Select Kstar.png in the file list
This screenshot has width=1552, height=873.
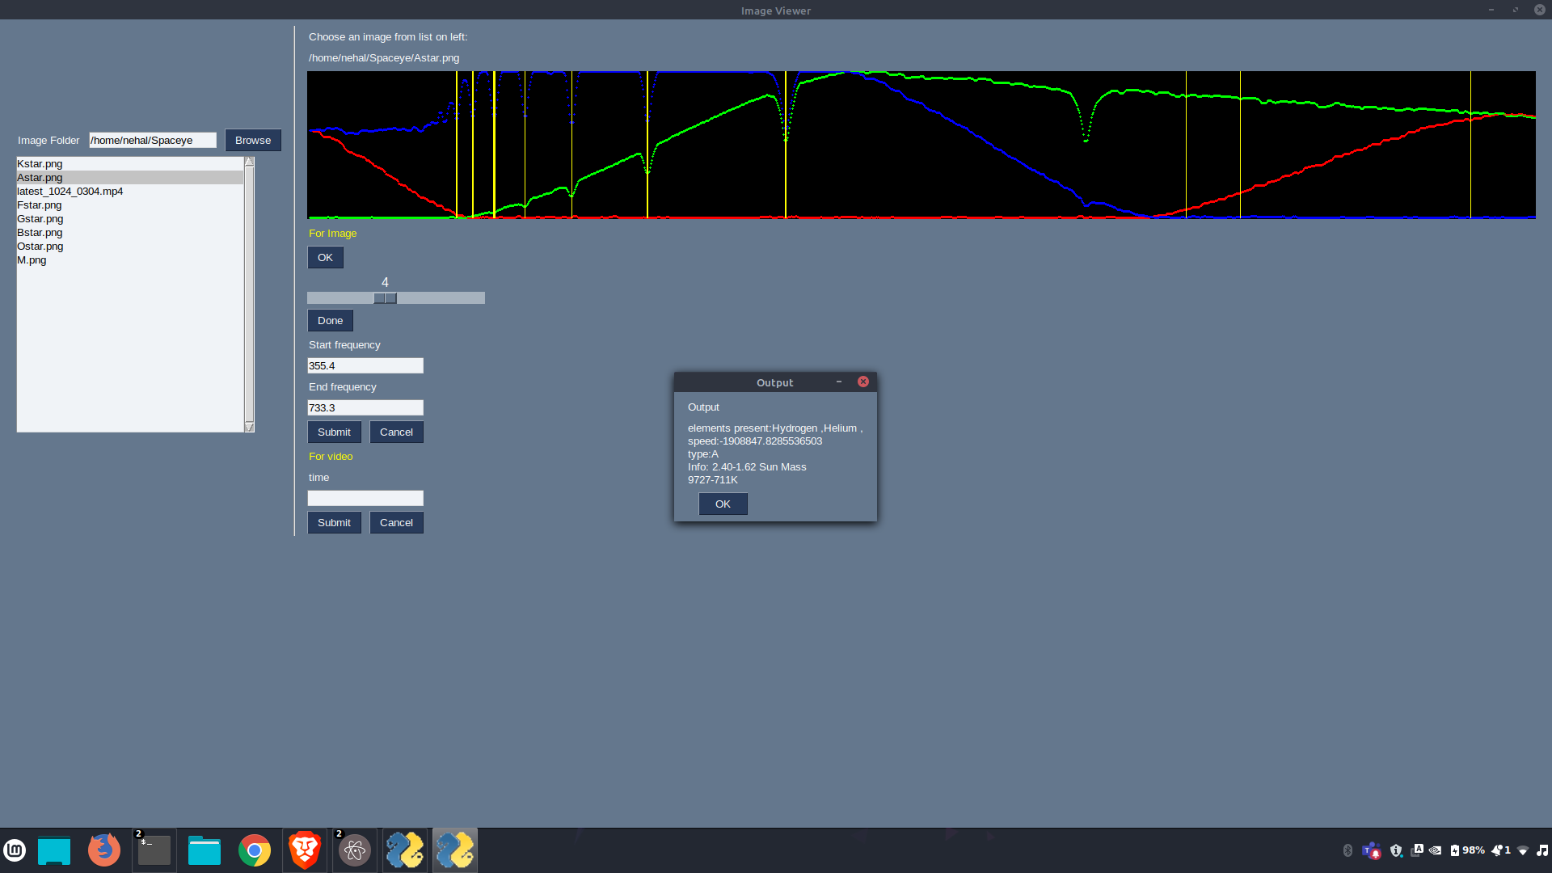(40, 163)
